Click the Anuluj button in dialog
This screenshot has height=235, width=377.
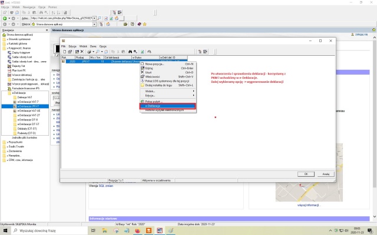click(x=326, y=174)
